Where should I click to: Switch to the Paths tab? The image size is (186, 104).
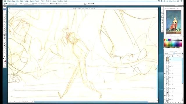(176, 52)
